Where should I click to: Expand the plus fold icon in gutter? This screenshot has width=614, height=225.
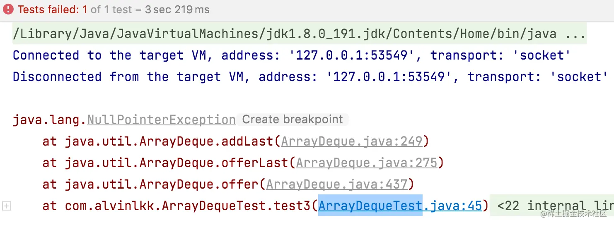6,206
